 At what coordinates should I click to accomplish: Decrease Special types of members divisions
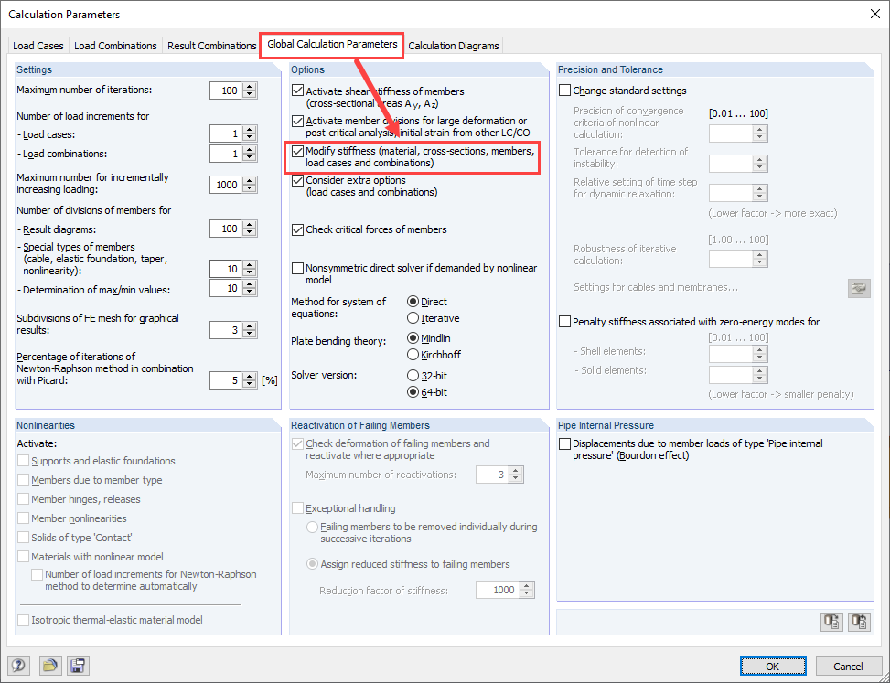click(x=250, y=272)
